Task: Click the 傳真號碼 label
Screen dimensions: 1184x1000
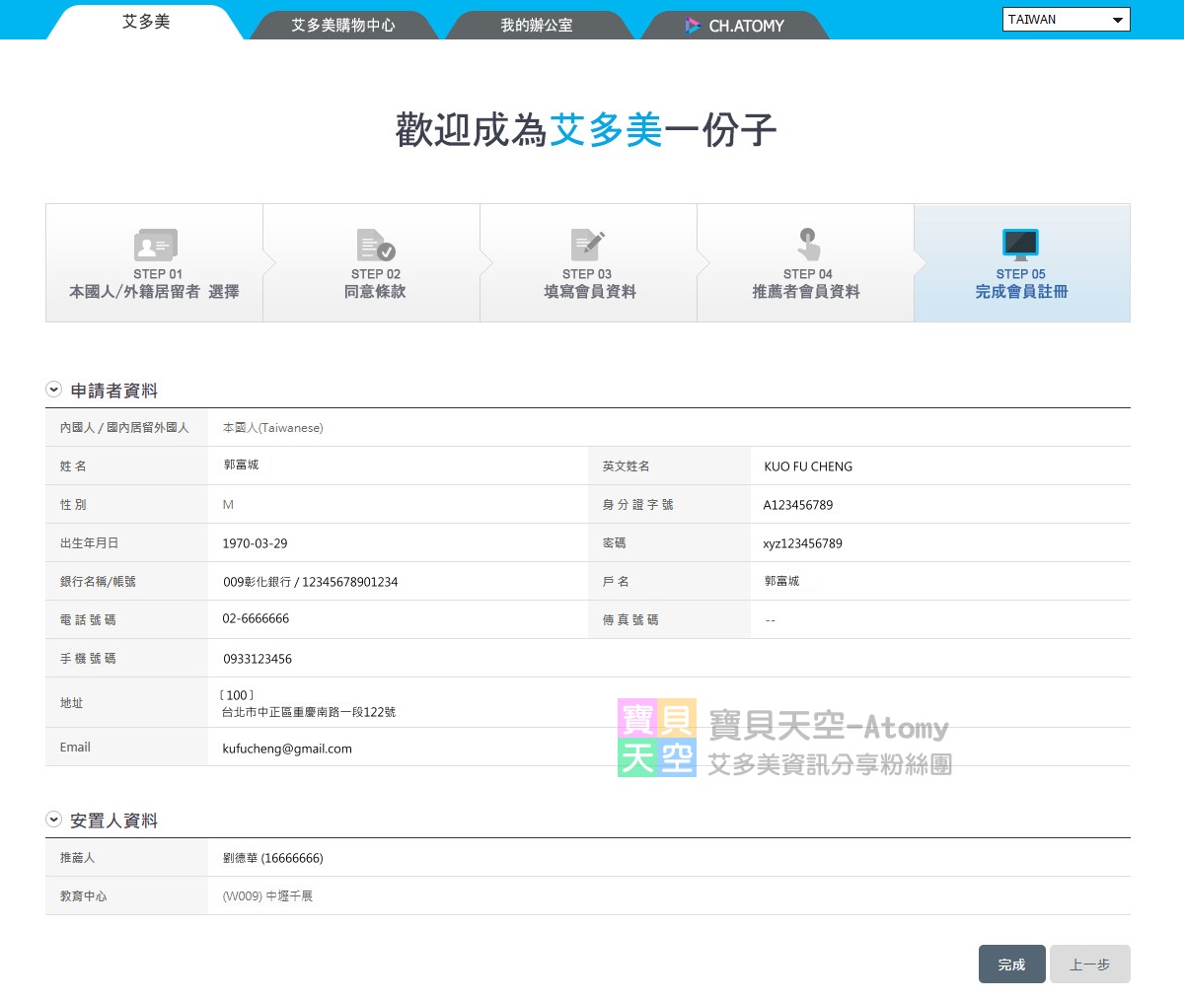Action: tap(630, 620)
